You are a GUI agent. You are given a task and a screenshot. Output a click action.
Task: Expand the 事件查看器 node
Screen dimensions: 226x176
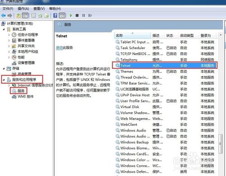[x=9, y=40]
